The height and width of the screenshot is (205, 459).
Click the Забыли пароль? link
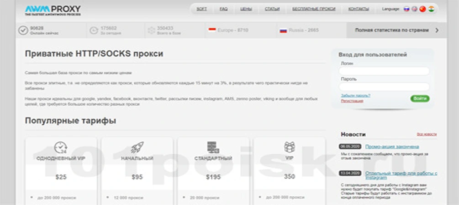[356, 96]
